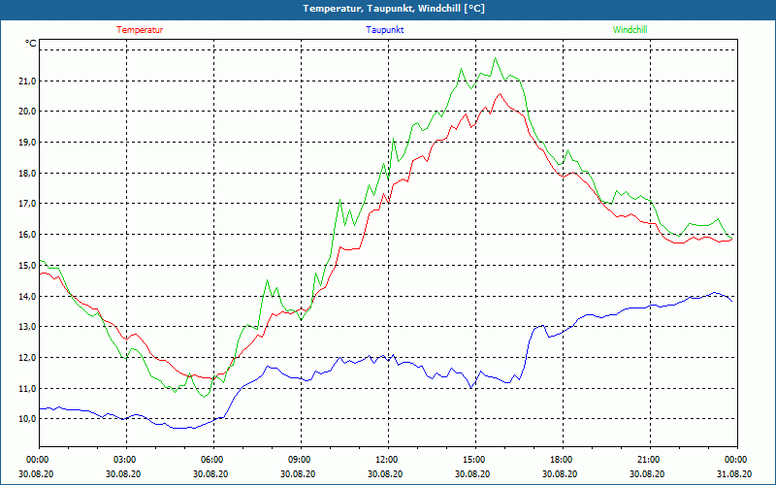The image size is (776, 485).
Task: Click the highest peak of the red Temperatur line
Action: tap(500, 94)
